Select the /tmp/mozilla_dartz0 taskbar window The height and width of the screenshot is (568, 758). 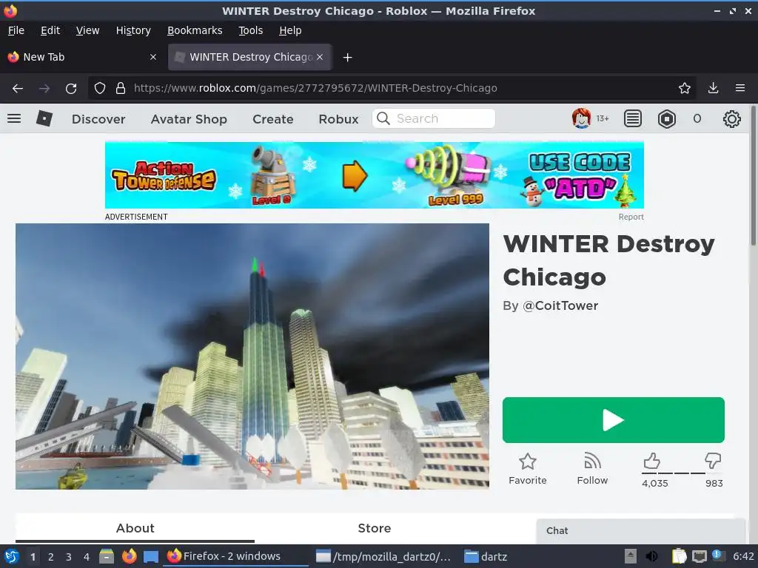tap(383, 556)
